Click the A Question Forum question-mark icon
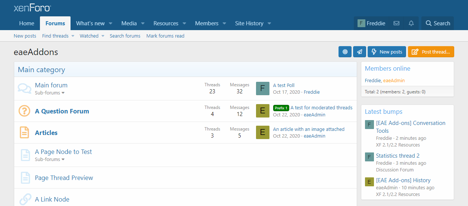Viewport: 468px width, 206px height. [25, 111]
